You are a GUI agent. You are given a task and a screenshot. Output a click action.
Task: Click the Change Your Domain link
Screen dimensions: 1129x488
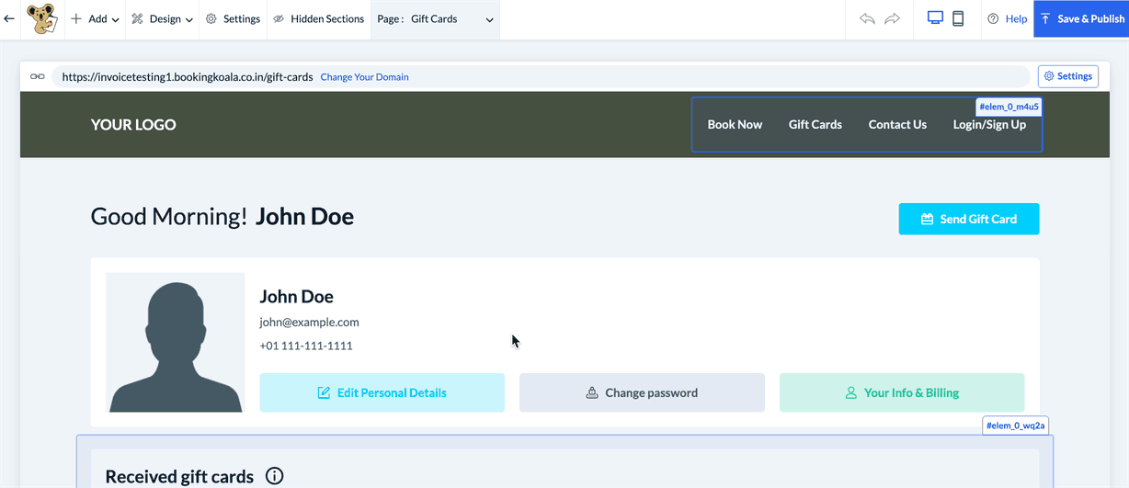[x=364, y=77]
